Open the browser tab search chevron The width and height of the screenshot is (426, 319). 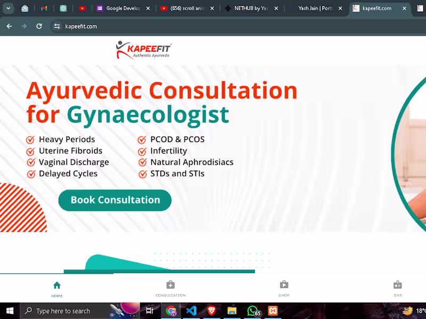pos(8,8)
